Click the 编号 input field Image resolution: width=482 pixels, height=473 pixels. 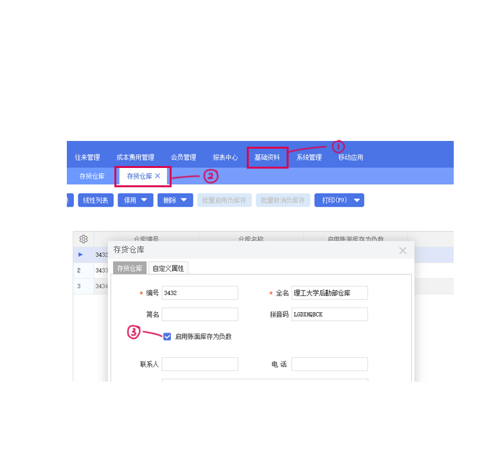pos(200,293)
